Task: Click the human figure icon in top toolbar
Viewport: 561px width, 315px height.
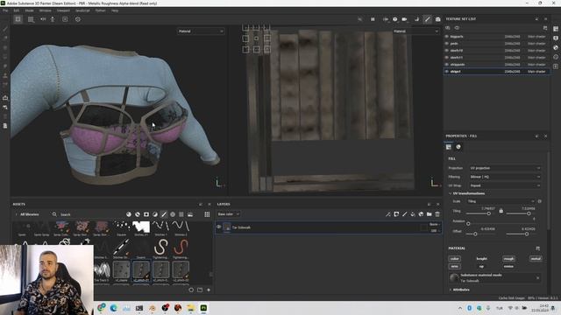Action: point(53,19)
